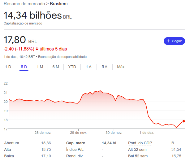Open the Máx chart range
The width and height of the screenshot is (194, 162).
(121, 67)
